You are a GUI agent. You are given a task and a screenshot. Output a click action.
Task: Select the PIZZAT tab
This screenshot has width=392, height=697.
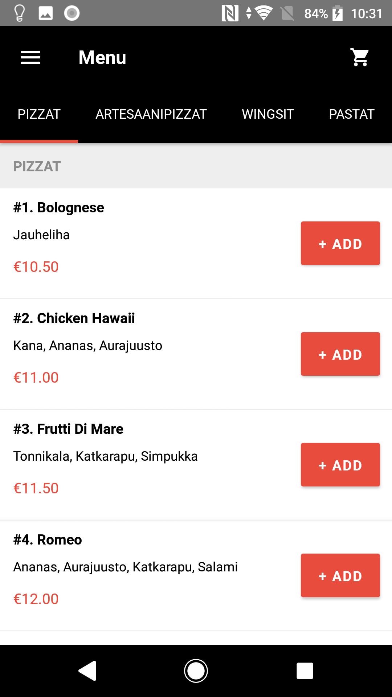[x=39, y=114]
